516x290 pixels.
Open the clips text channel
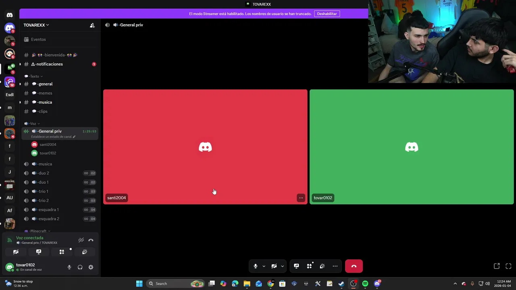click(x=60, y=111)
